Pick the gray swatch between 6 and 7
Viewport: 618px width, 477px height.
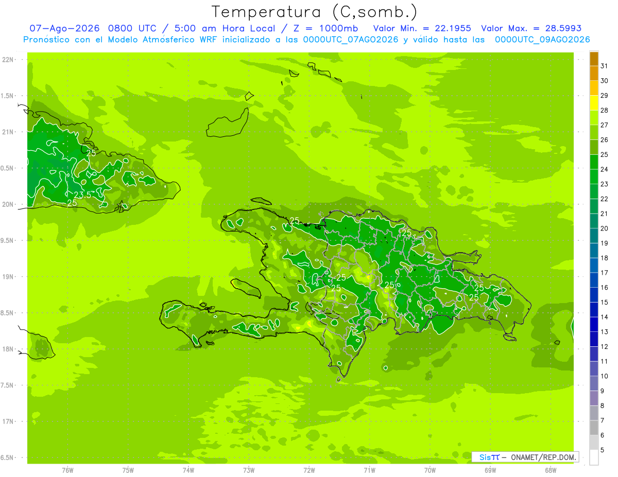[594, 428]
